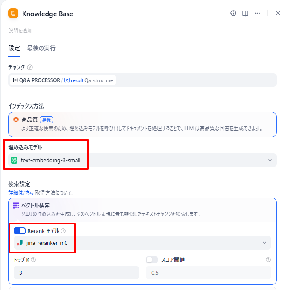Click the help icon next to トップ K
The image size is (282, 290).
pyautogui.click(x=33, y=260)
